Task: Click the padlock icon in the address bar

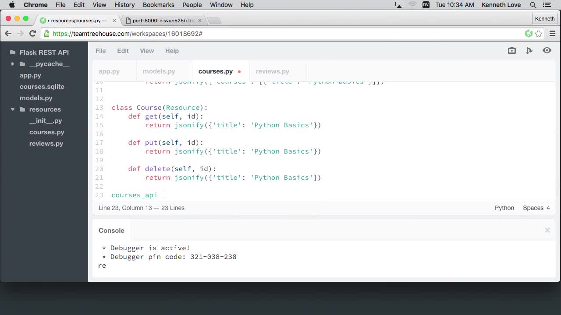Action: [46, 33]
